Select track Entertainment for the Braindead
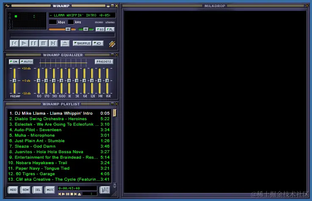The width and height of the screenshot is (312, 201). pos(59,157)
